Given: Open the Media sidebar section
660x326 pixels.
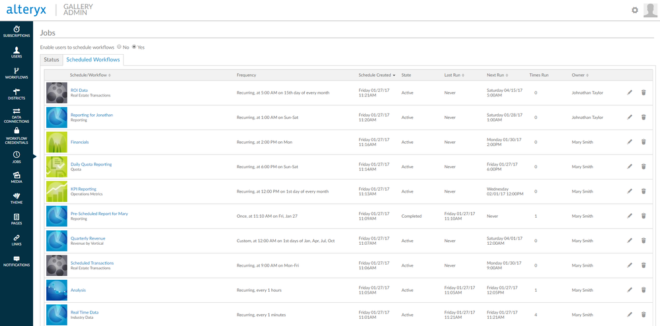Looking at the screenshot, I should click(17, 178).
